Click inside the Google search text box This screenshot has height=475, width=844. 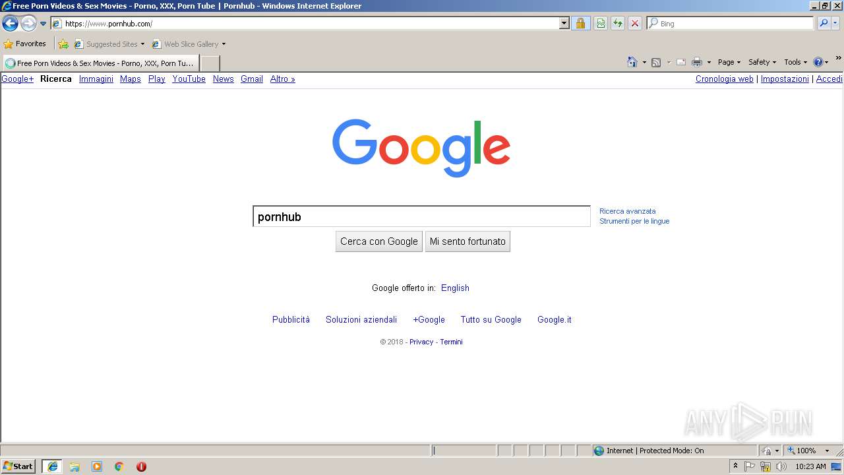pyautogui.click(x=421, y=216)
